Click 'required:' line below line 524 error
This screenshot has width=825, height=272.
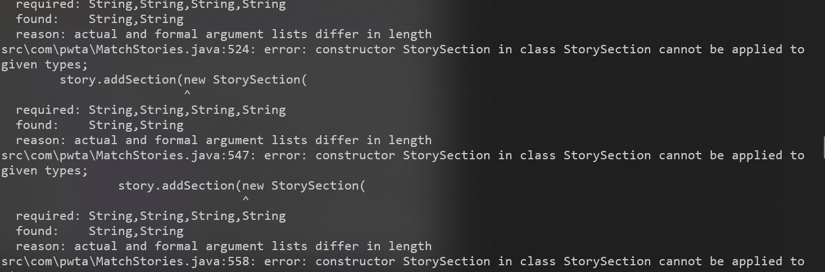(151, 110)
